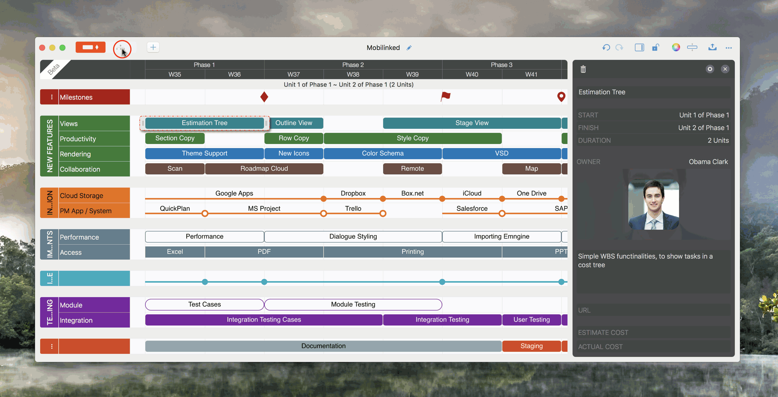Open the color wheel picker

click(x=676, y=47)
